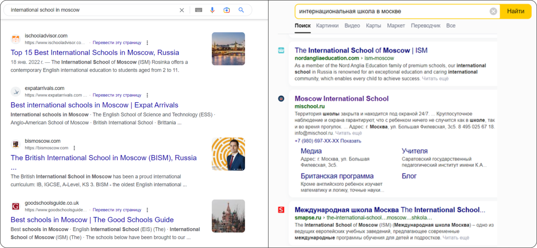
Task: Open Moscow International School result title
Action: (x=342, y=99)
